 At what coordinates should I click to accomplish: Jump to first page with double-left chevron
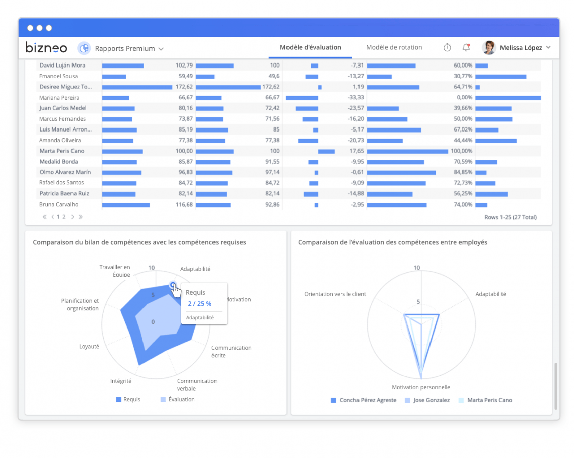coord(45,216)
